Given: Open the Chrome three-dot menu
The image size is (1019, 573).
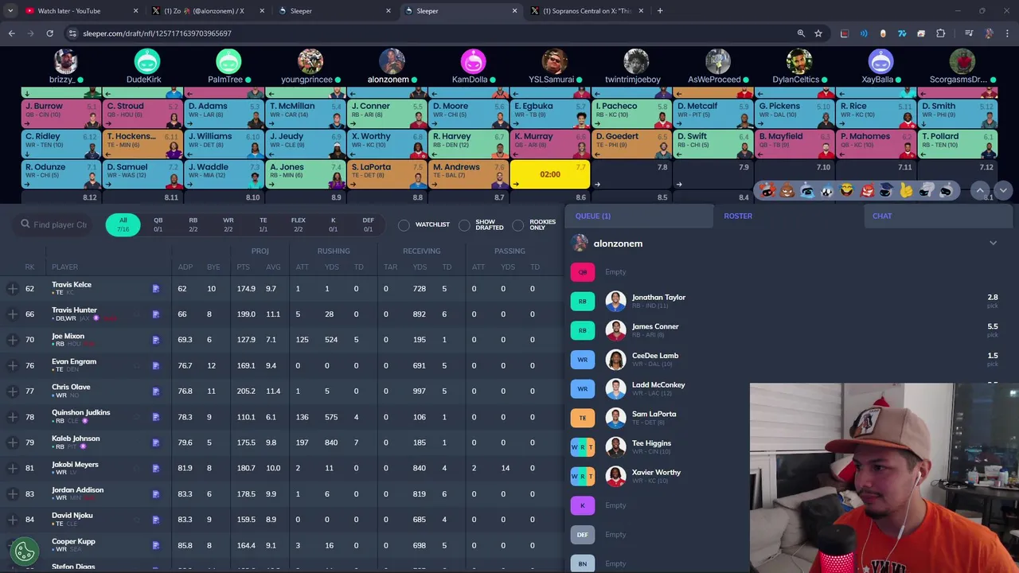Looking at the screenshot, I should (1007, 33).
